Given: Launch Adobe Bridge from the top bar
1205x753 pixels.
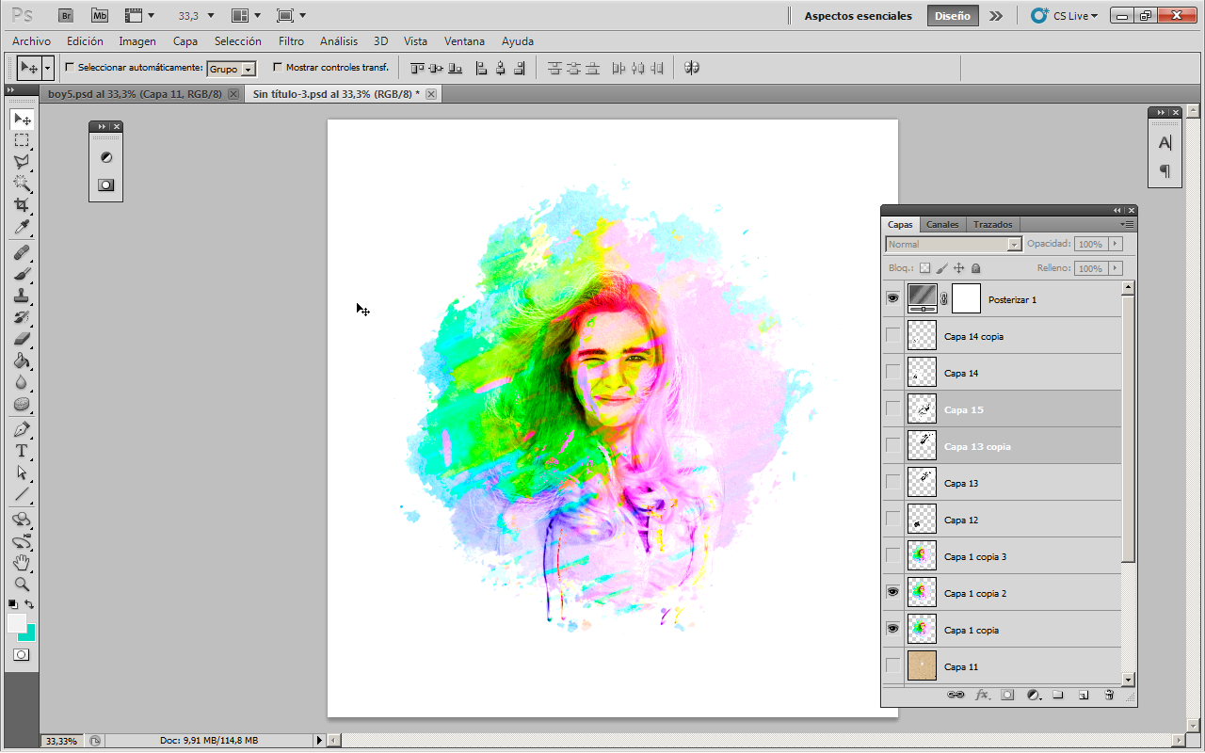Looking at the screenshot, I should (x=65, y=15).
